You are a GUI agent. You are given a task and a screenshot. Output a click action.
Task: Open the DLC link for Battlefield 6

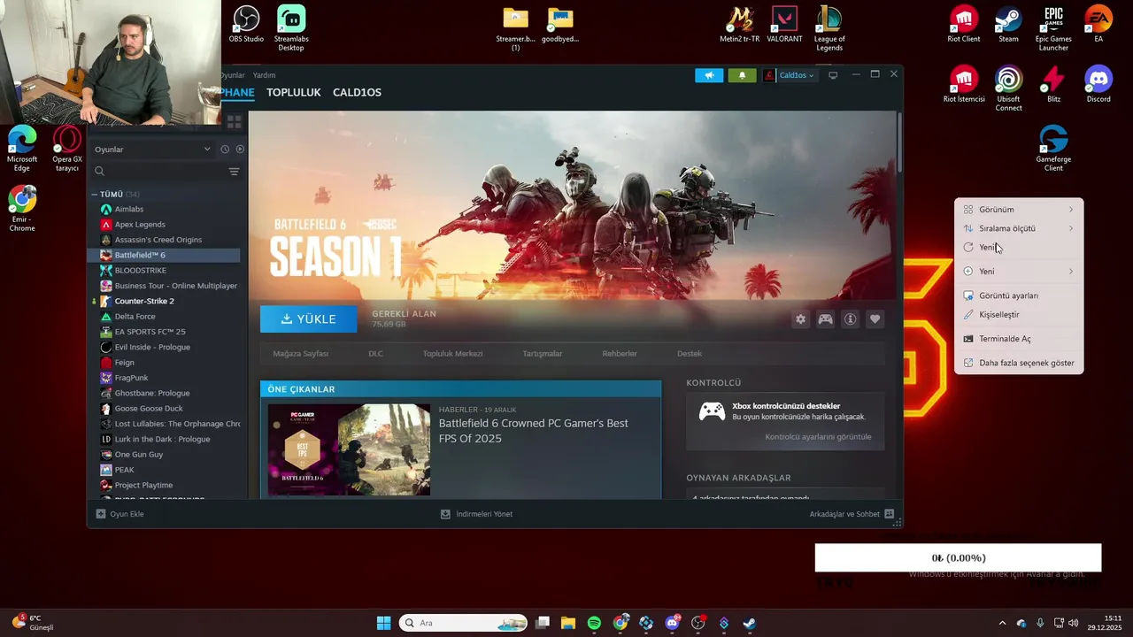(375, 354)
